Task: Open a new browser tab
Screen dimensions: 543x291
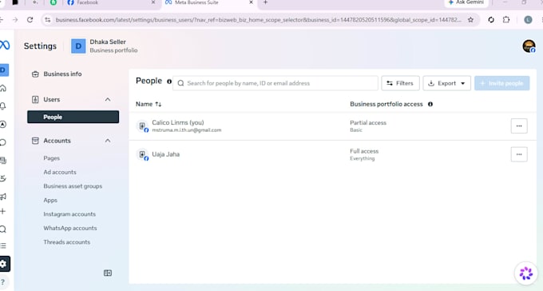Action: (266, 2)
